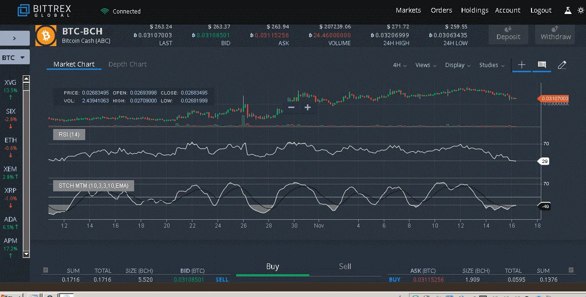586x297 pixels.
Task: Click the SELL link beside bid price
Action: point(222,280)
